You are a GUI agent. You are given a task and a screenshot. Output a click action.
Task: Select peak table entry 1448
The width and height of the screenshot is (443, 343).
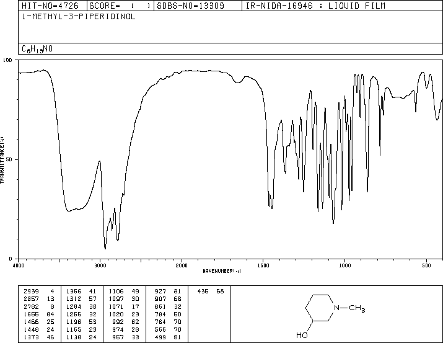click(x=32, y=330)
